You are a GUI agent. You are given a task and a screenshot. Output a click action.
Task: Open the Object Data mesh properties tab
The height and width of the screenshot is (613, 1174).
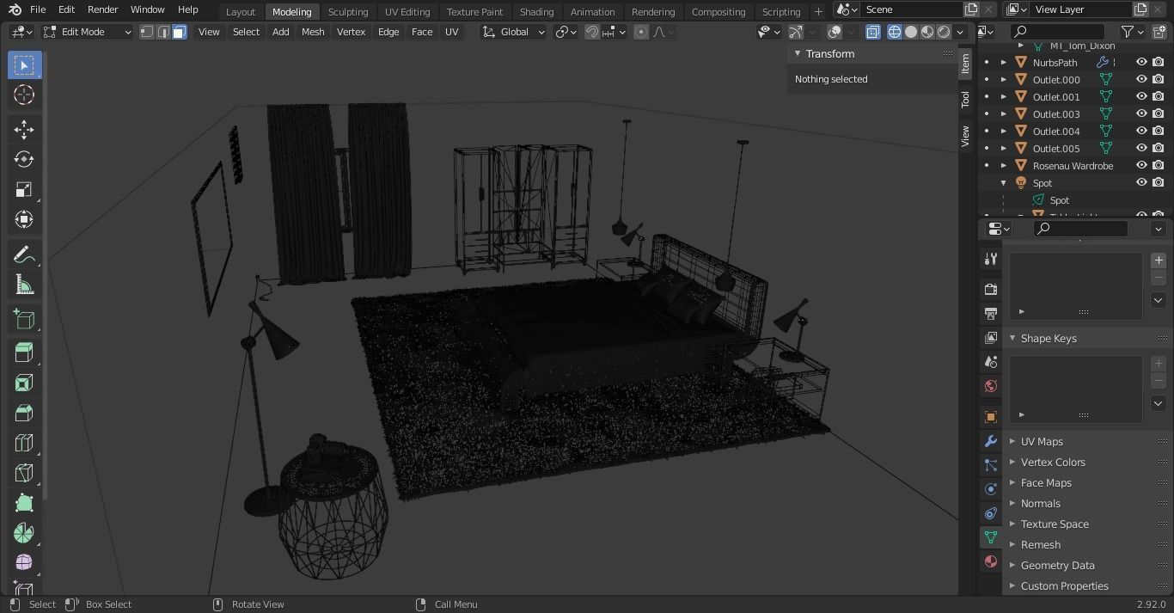point(991,536)
